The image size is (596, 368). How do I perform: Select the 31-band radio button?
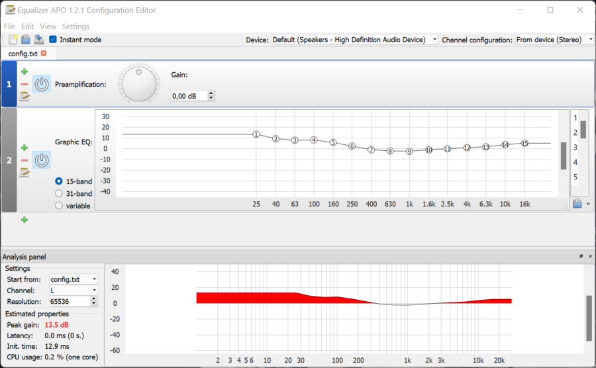58,193
